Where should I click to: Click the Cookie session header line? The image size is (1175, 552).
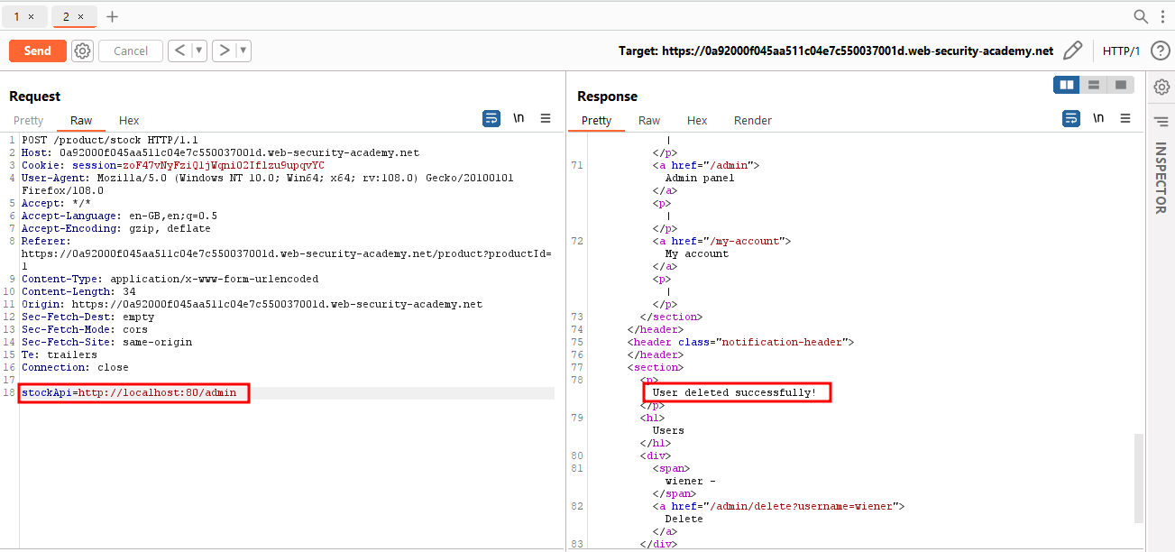[173, 166]
